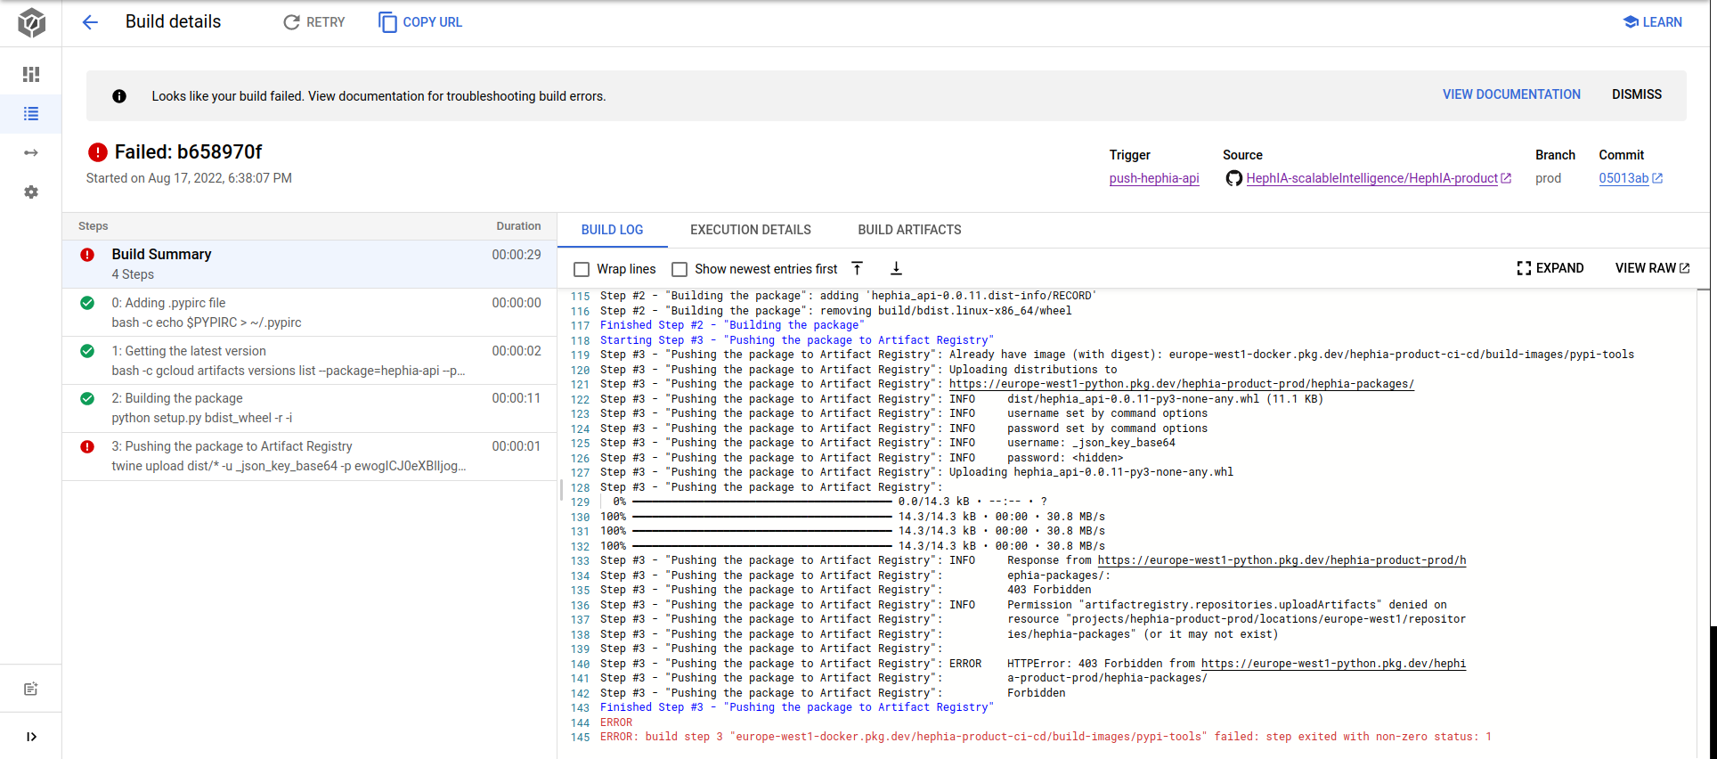The height and width of the screenshot is (759, 1717).
Task: Jump to bottom of log icon
Action: click(896, 268)
